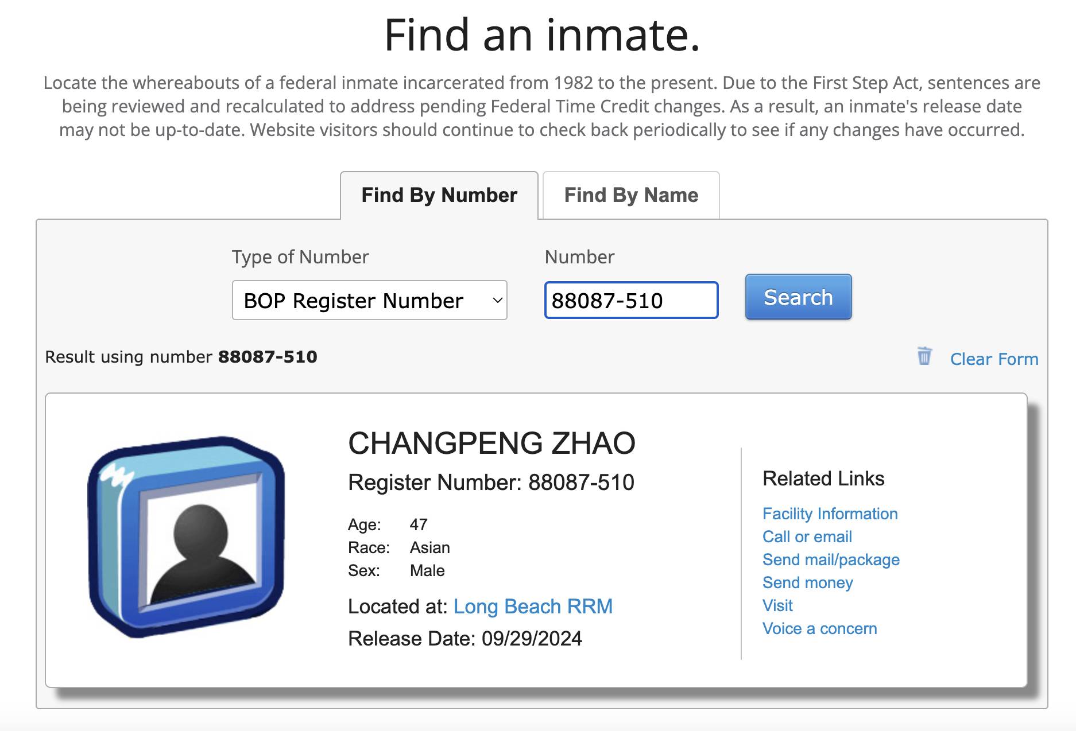This screenshot has height=731, width=1076.
Task: Open the Send mail/package link
Action: click(831, 559)
